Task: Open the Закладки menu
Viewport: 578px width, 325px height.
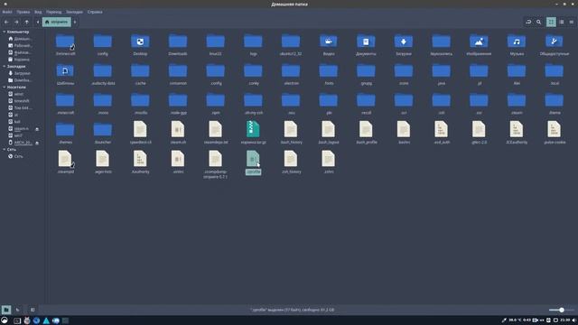Action: (x=74, y=12)
